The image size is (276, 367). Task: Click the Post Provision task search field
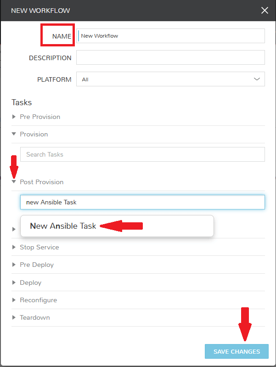click(142, 202)
